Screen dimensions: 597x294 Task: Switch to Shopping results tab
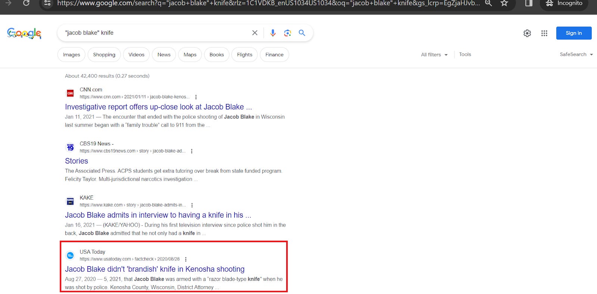(104, 54)
